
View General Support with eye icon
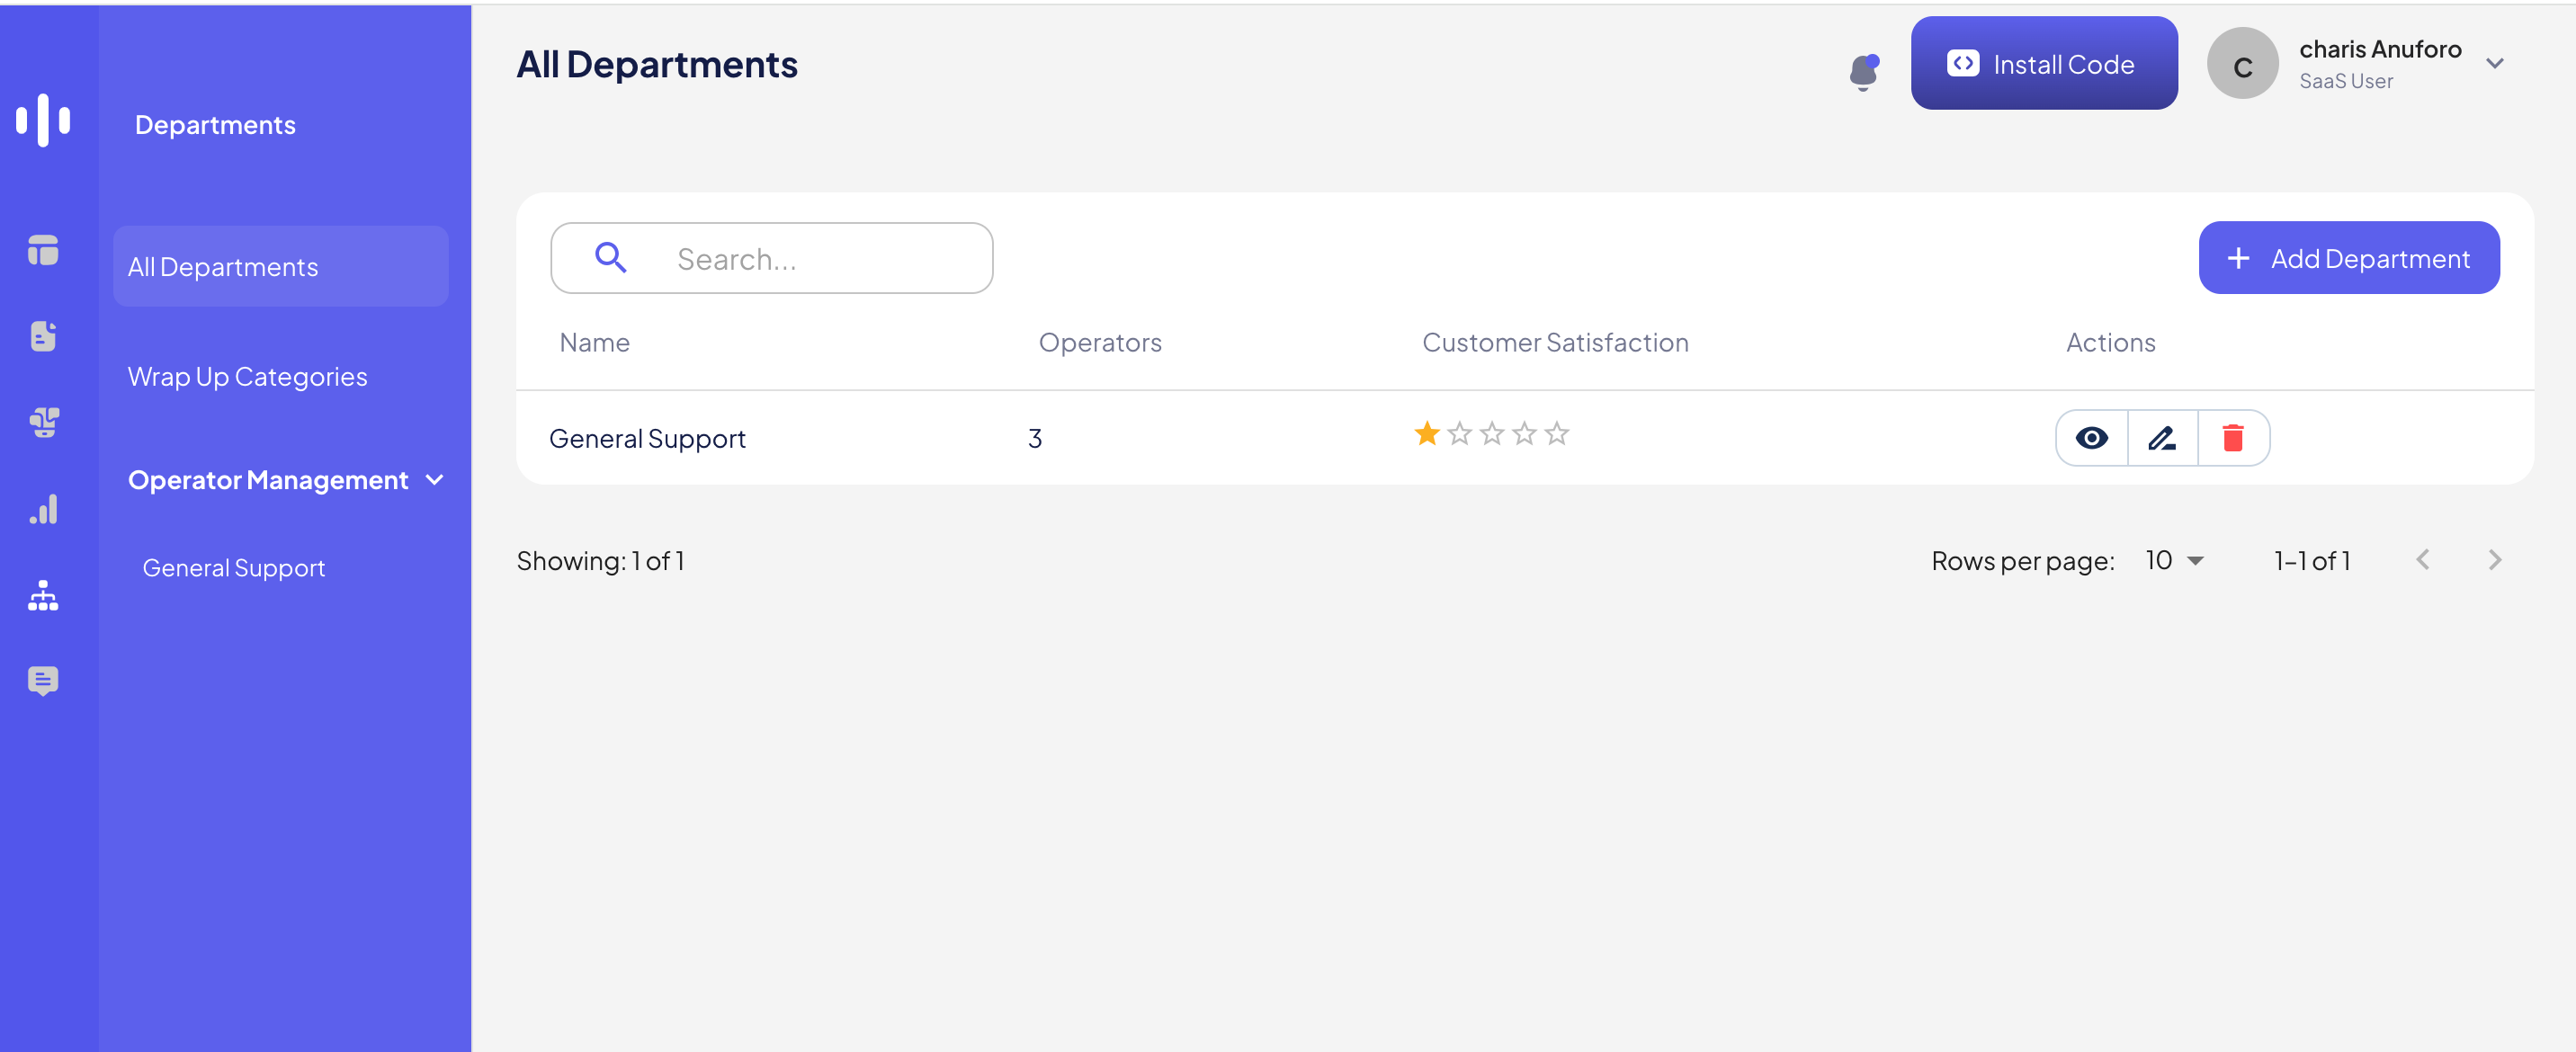(x=2091, y=438)
